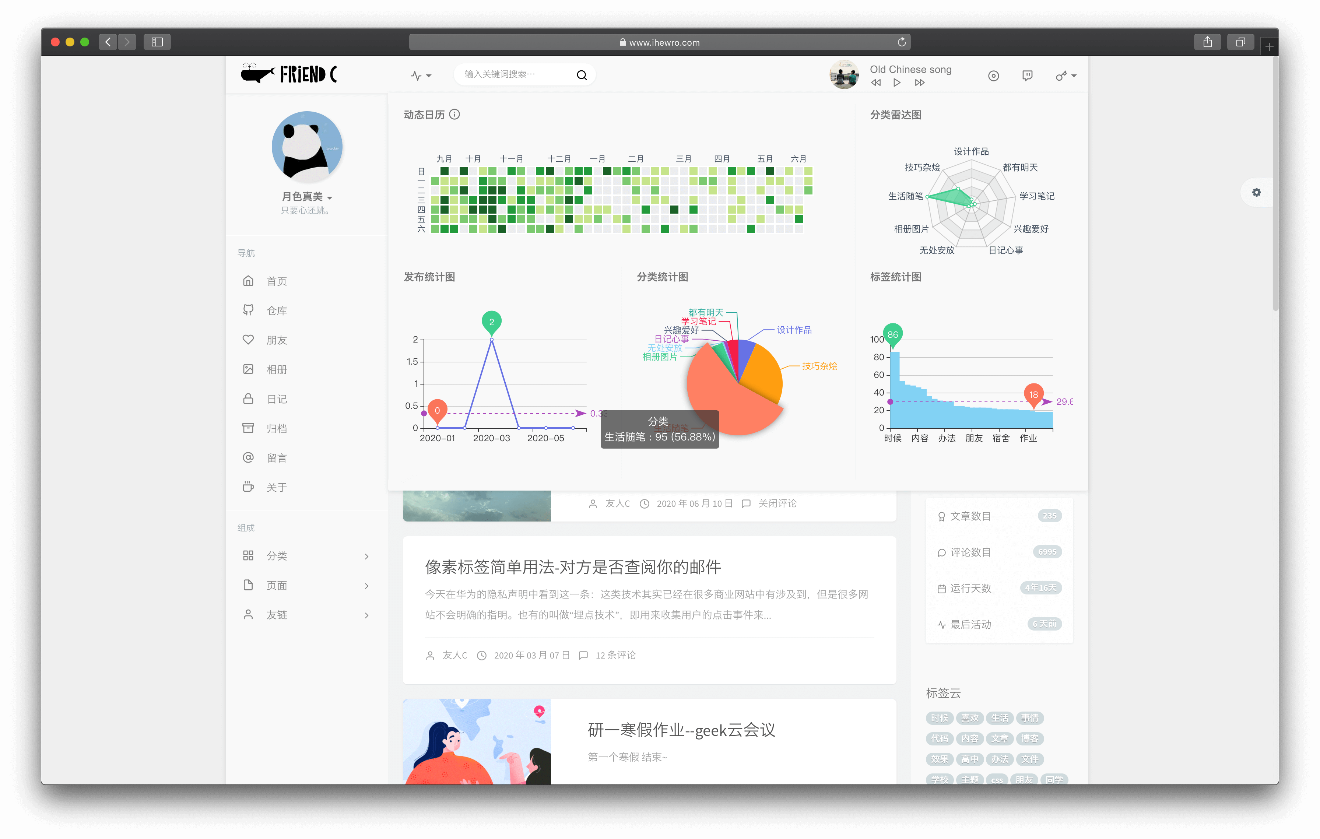The height and width of the screenshot is (839, 1320).
Task: Open the settings gear on right edge
Action: (x=1256, y=192)
